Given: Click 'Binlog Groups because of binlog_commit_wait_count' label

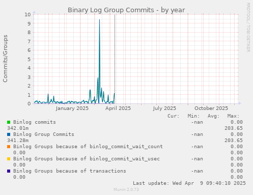Looking at the screenshot, I should coord(88,147).
